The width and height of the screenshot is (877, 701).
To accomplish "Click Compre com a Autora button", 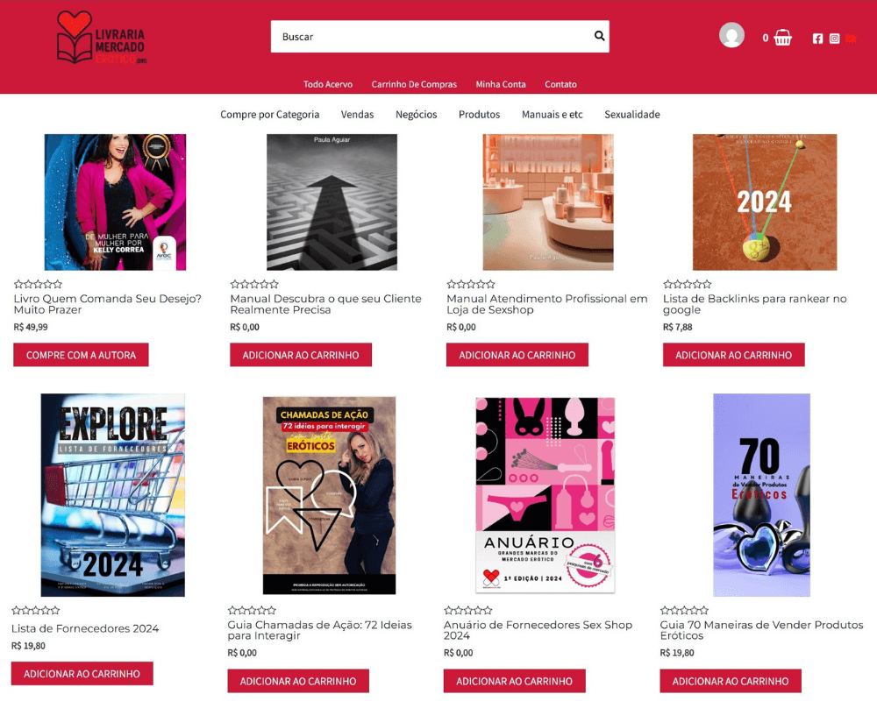I will tap(81, 355).
